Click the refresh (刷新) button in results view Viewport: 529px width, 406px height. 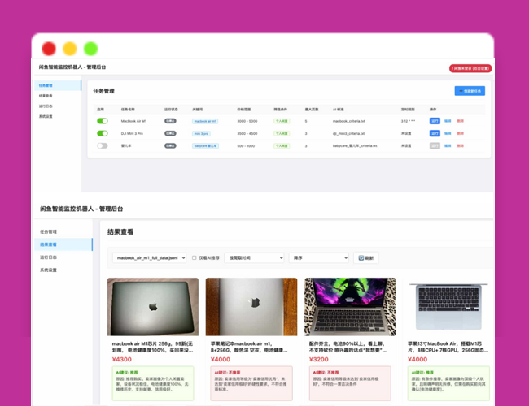pyautogui.click(x=365, y=257)
